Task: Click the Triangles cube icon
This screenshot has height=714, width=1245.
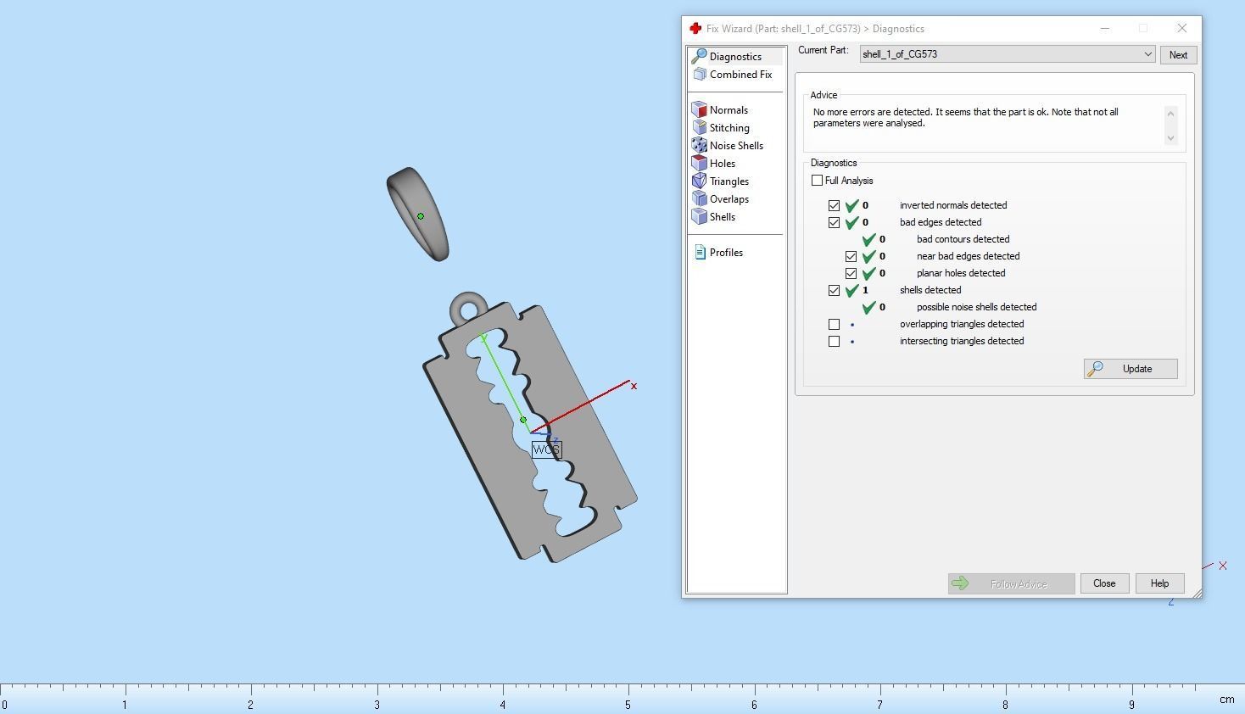Action: 700,181
